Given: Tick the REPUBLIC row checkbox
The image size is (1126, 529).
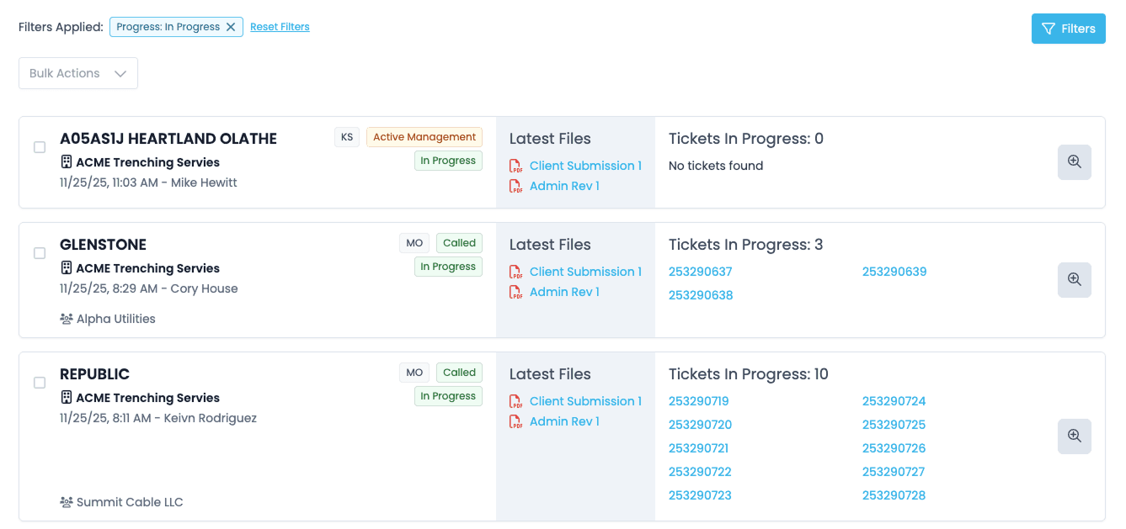Looking at the screenshot, I should point(40,383).
